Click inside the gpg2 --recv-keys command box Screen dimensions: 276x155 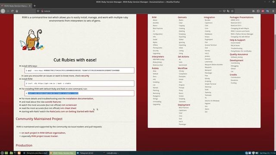(79, 70)
